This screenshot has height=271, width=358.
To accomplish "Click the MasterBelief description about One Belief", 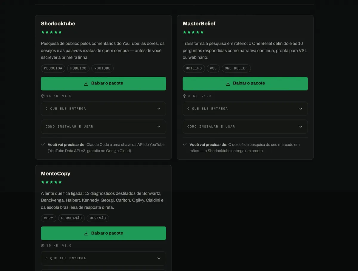I will tap(245, 50).
